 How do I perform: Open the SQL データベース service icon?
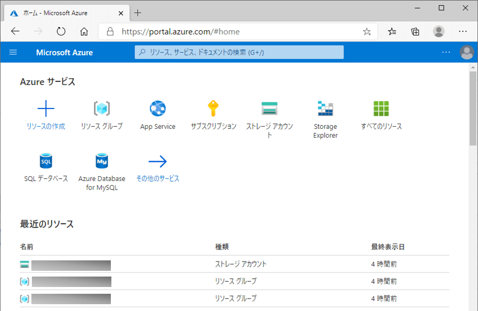46,161
